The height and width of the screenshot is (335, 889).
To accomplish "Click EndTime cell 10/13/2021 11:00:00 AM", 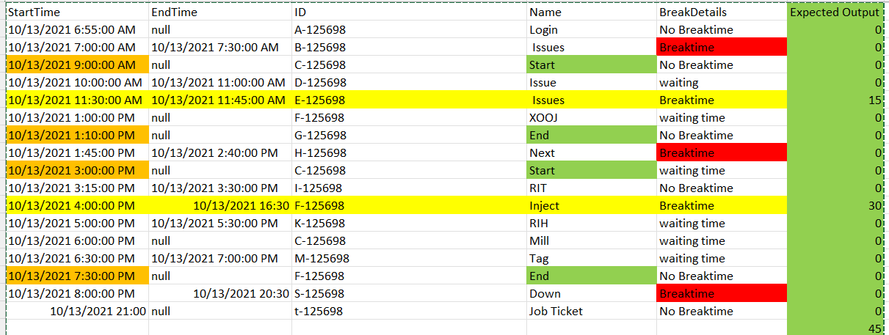I will pyautogui.click(x=220, y=83).
